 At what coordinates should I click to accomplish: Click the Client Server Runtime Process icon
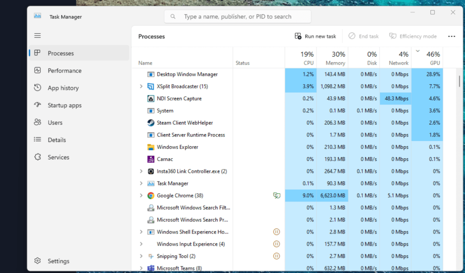point(151,135)
